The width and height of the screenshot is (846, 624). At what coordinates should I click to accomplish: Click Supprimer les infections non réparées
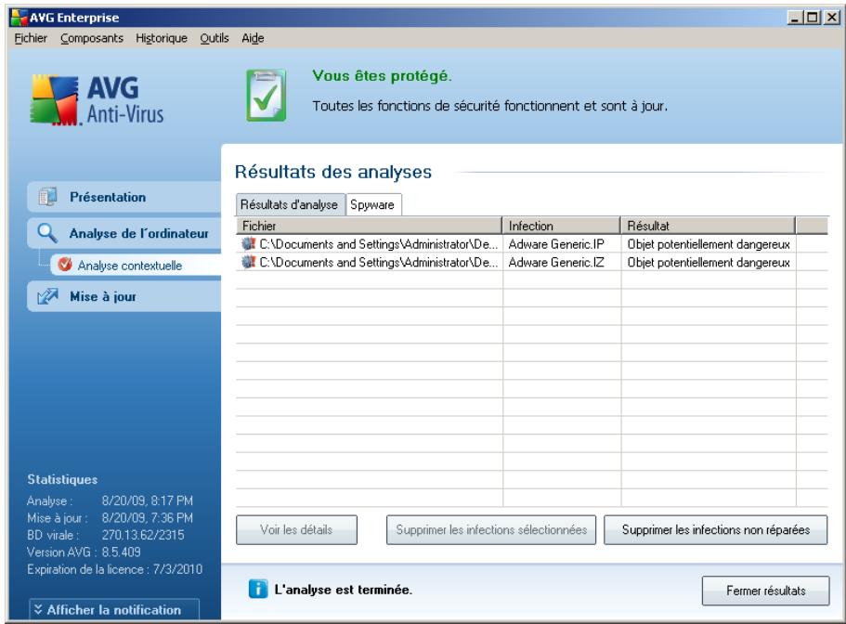coord(715,529)
